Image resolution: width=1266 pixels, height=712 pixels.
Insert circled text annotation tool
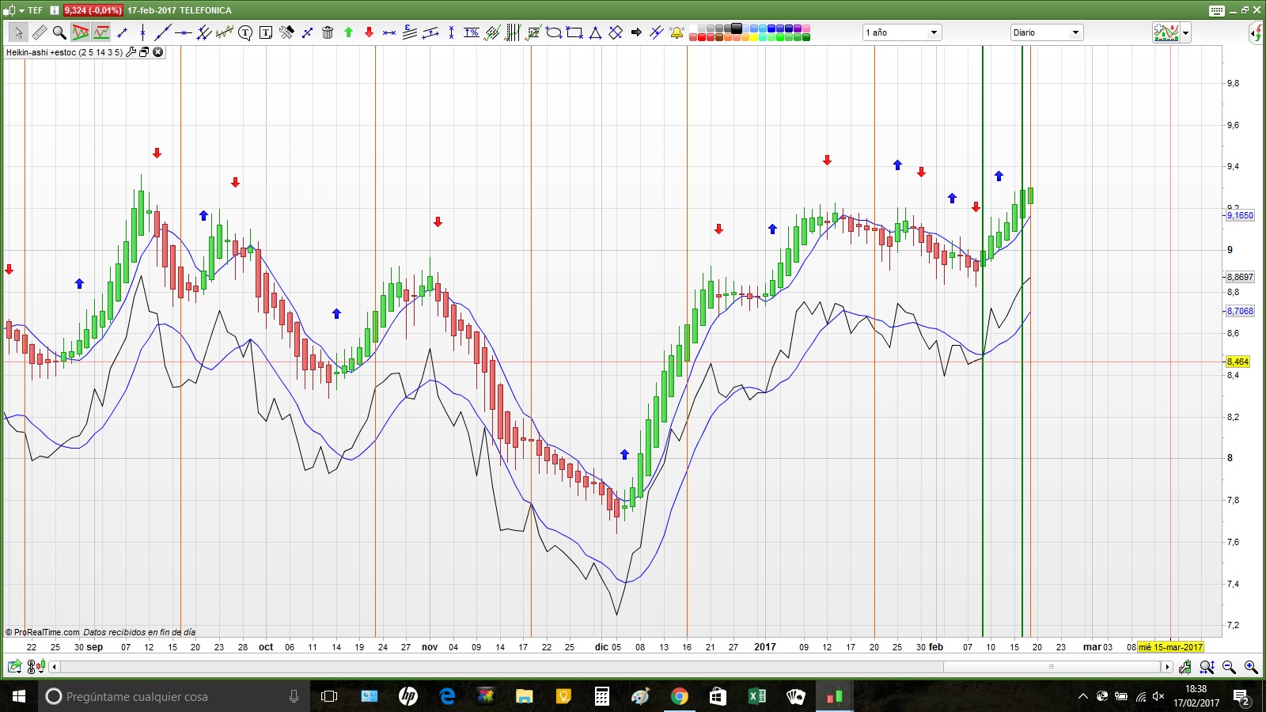tap(245, 32)
